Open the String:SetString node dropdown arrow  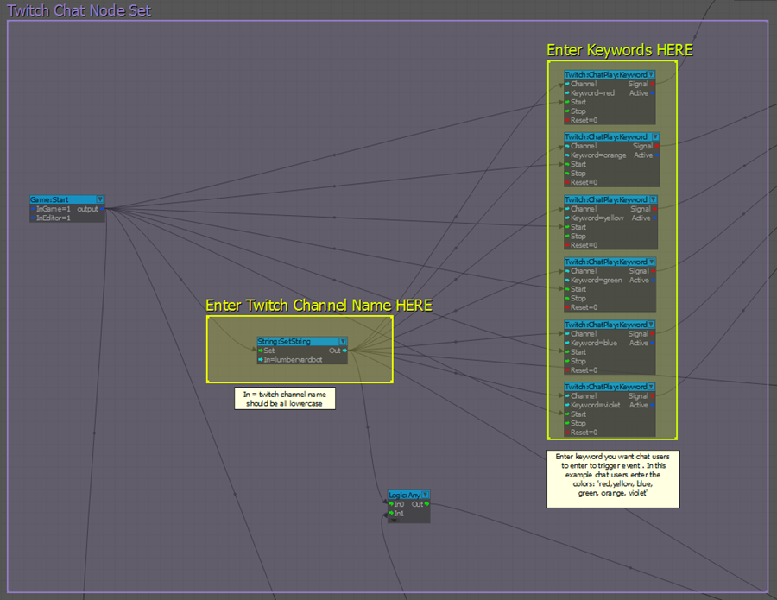coord(343,341)
